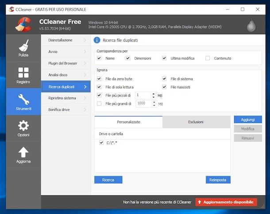Click the 'Ricerca file duplicati' heading
The width and height of the screenshot is (270, 214).
[x=120, y=40]
